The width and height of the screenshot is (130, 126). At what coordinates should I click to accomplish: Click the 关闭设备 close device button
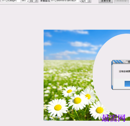(121, 1)
